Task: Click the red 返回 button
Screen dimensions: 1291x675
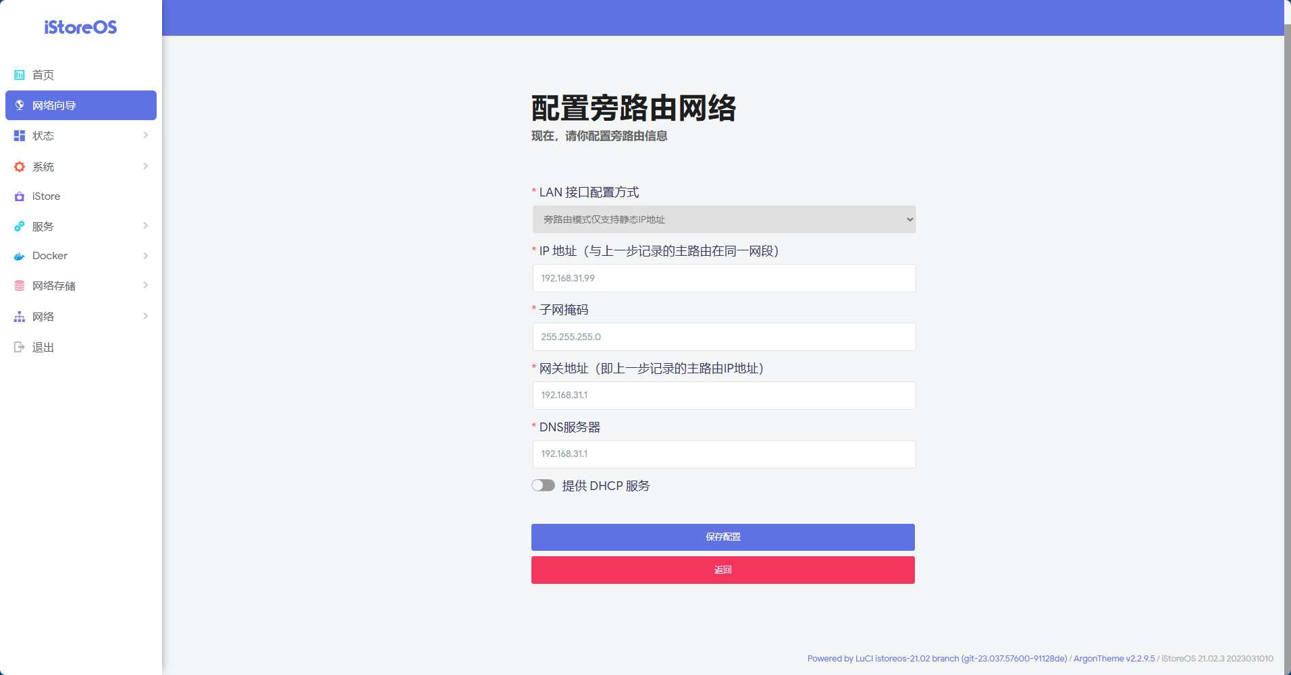Action: 723,570
